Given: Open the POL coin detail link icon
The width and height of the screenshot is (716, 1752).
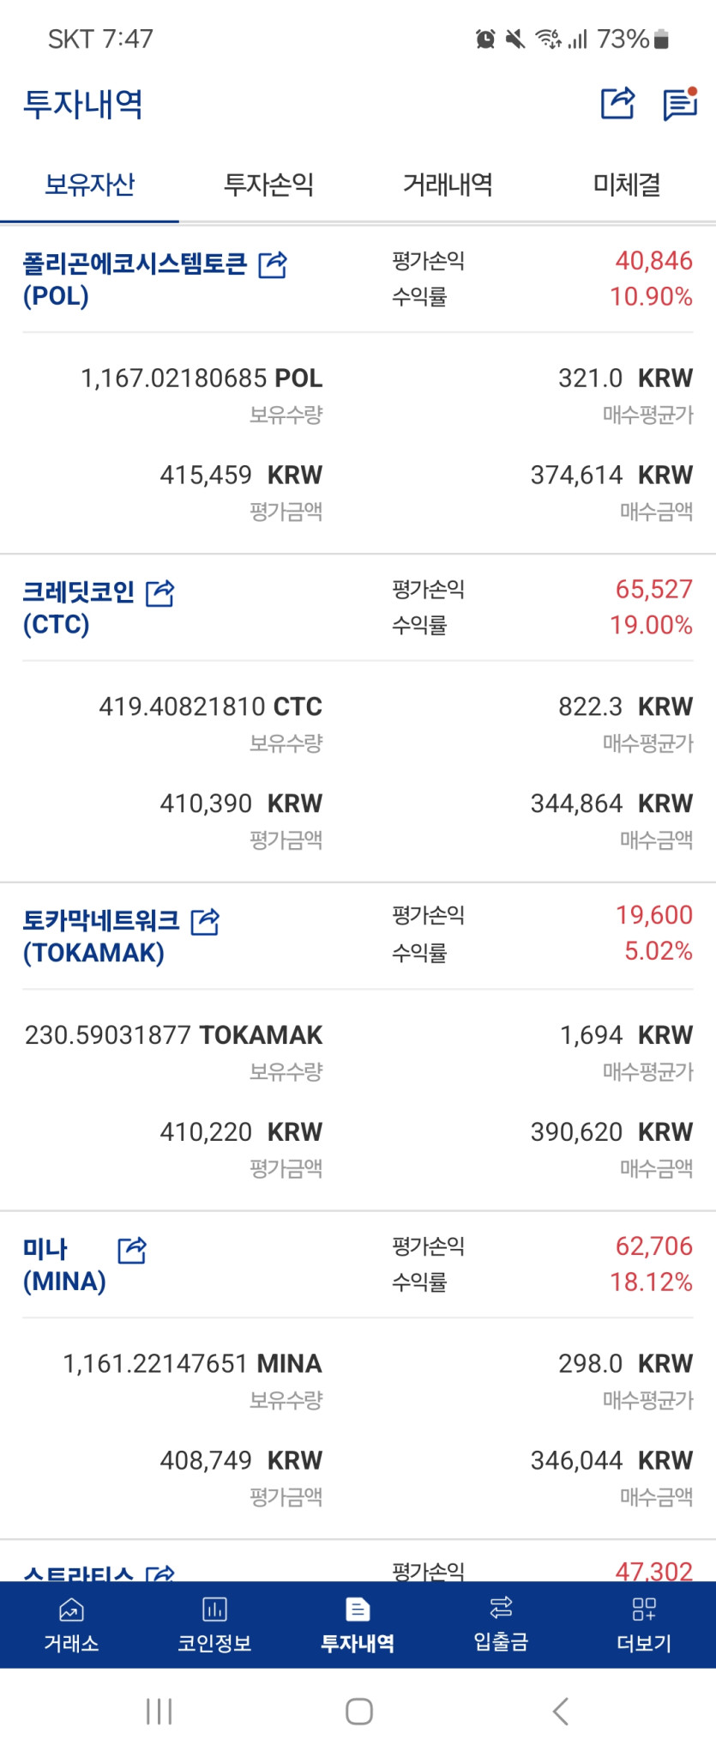Looking at the screenshot, I should click(x=273, y=264).
